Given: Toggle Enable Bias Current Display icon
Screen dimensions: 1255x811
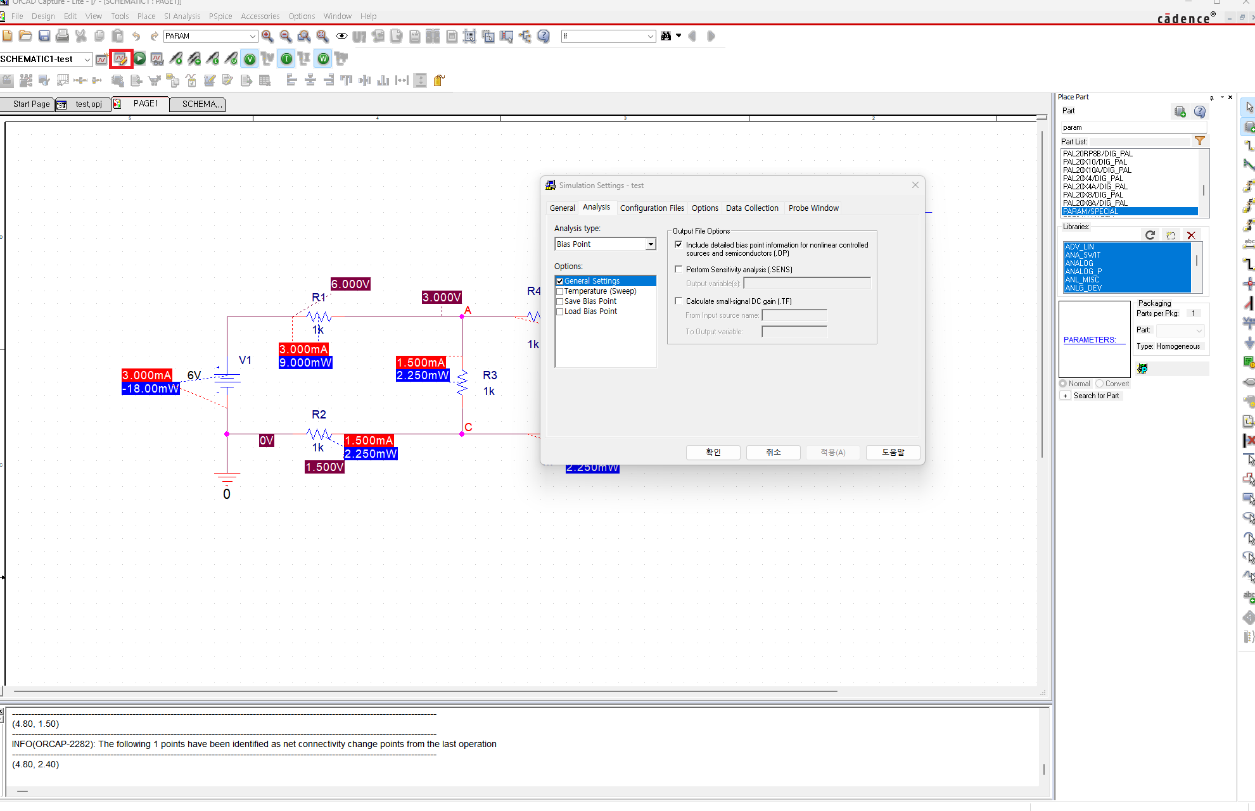Looking at the screenshot, I should click(x=287, y=59).
